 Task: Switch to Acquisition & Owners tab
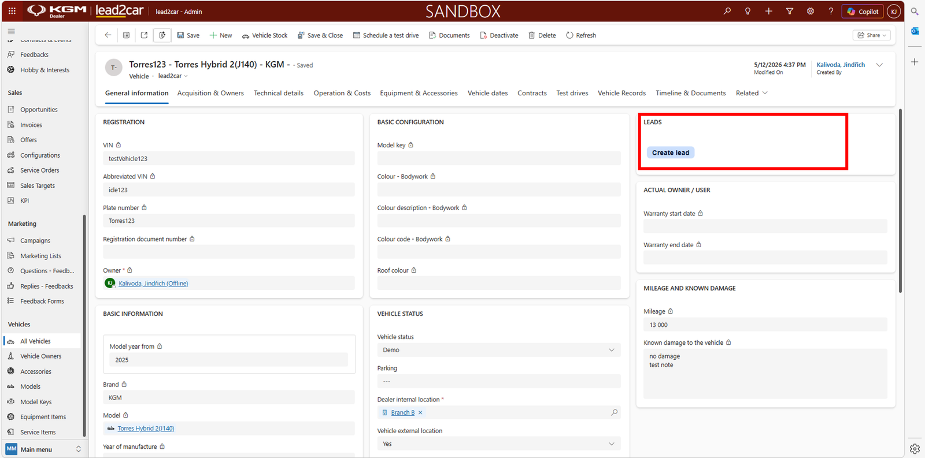coord(210,93)
